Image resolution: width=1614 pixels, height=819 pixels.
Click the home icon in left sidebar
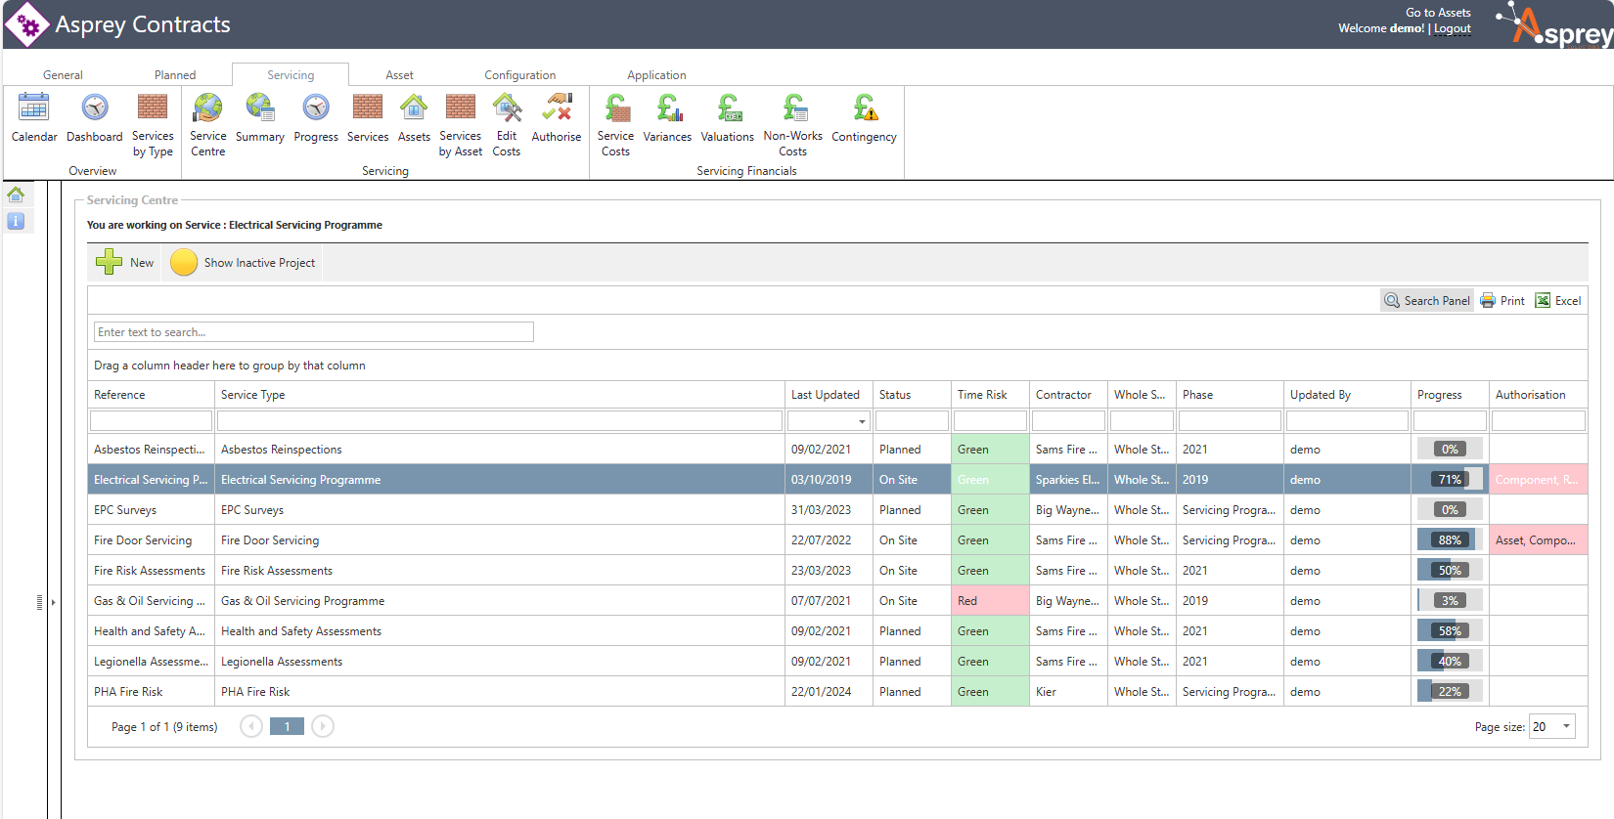16,194
